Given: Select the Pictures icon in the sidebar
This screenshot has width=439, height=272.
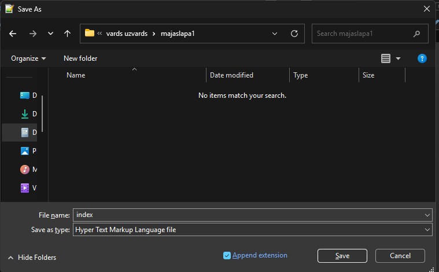Looking at the screenshot, I should [x=25, y=151].
